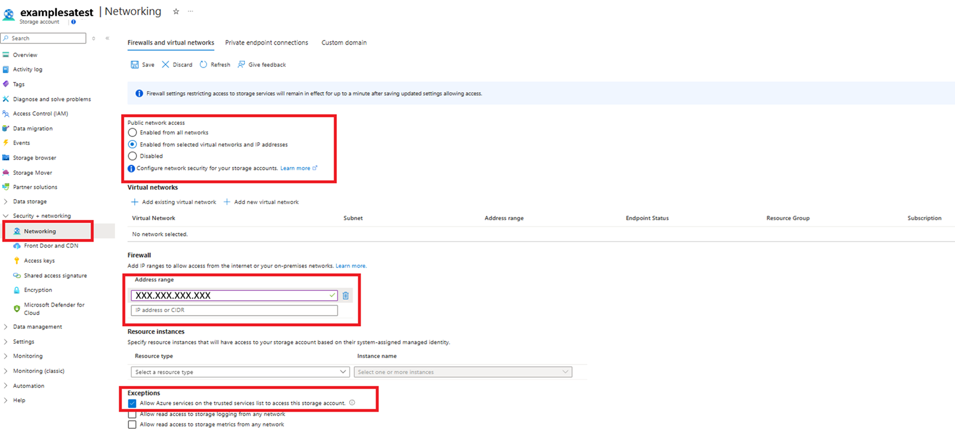Open the Data migration icon
Image resolution: width=955 pixels, height=437 pixels.
[x=6, y=128]
